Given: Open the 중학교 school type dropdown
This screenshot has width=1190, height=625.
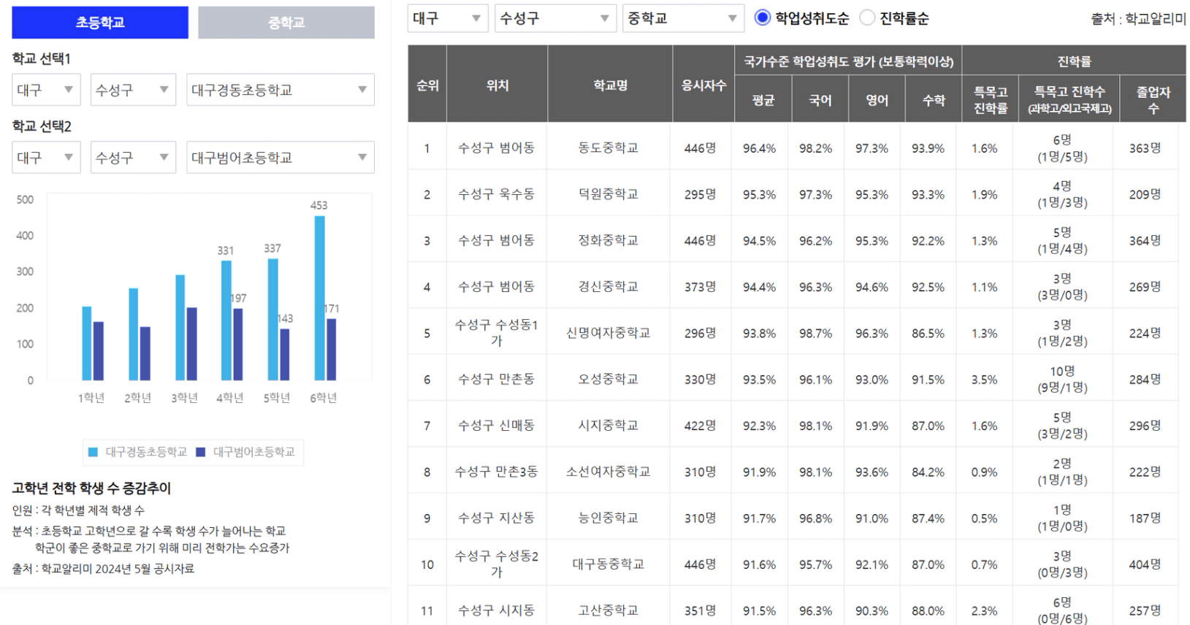Looking at the screenshot, I should [683, 18].
